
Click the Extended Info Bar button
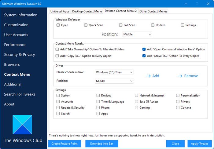tap(101, 144)
